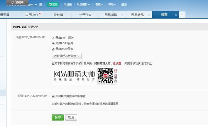The image size is (208, 127).
Task: Expand the 帮助 menu
Action: click(x=112, y=4)
